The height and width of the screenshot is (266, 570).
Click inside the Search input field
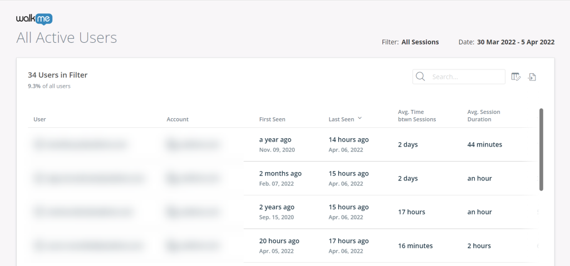tap(465, 77)
